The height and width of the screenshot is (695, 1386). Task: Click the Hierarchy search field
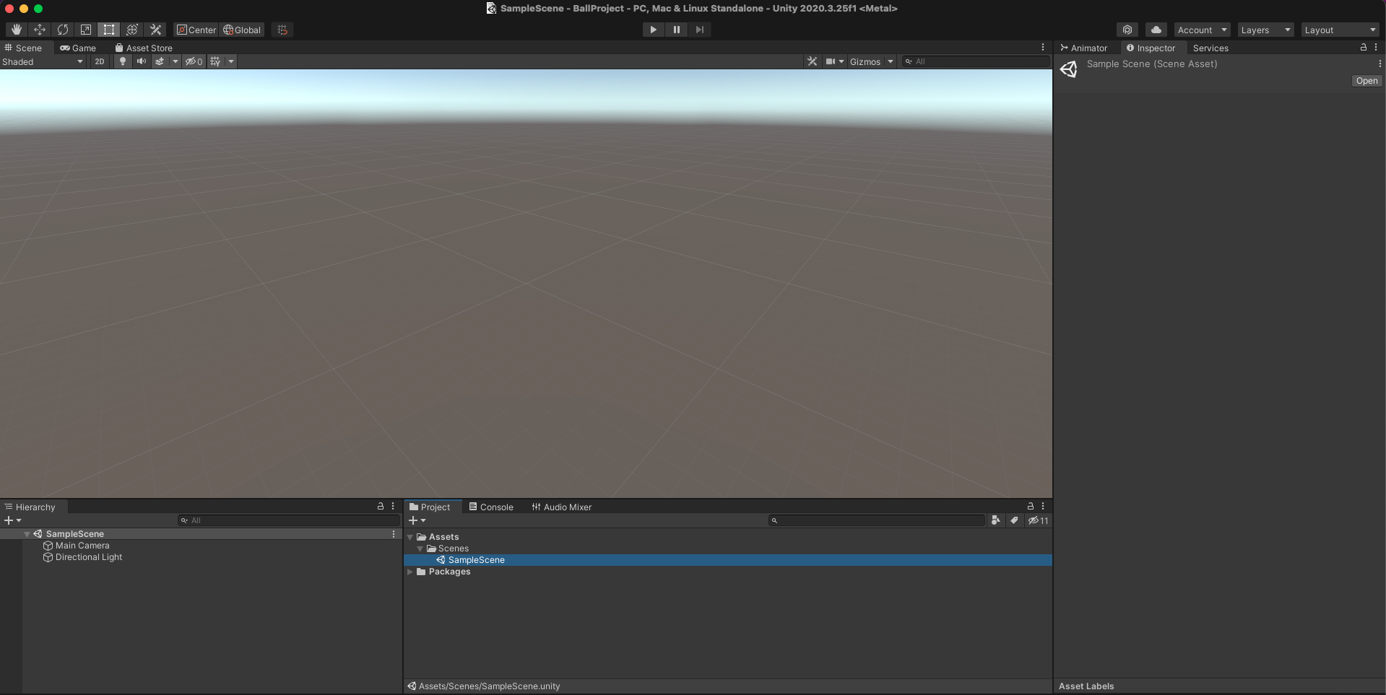pyautogui.click(x=289, y=520)
